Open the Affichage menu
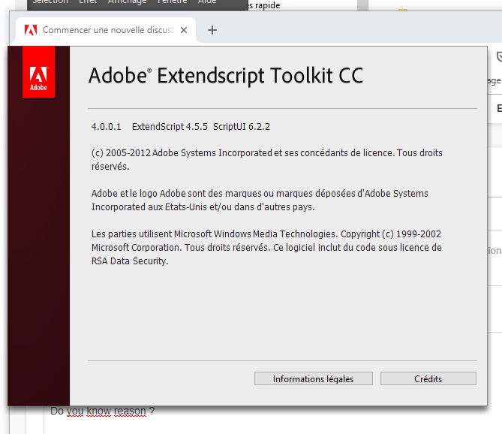502x434 pixels. tap(127, 3)
